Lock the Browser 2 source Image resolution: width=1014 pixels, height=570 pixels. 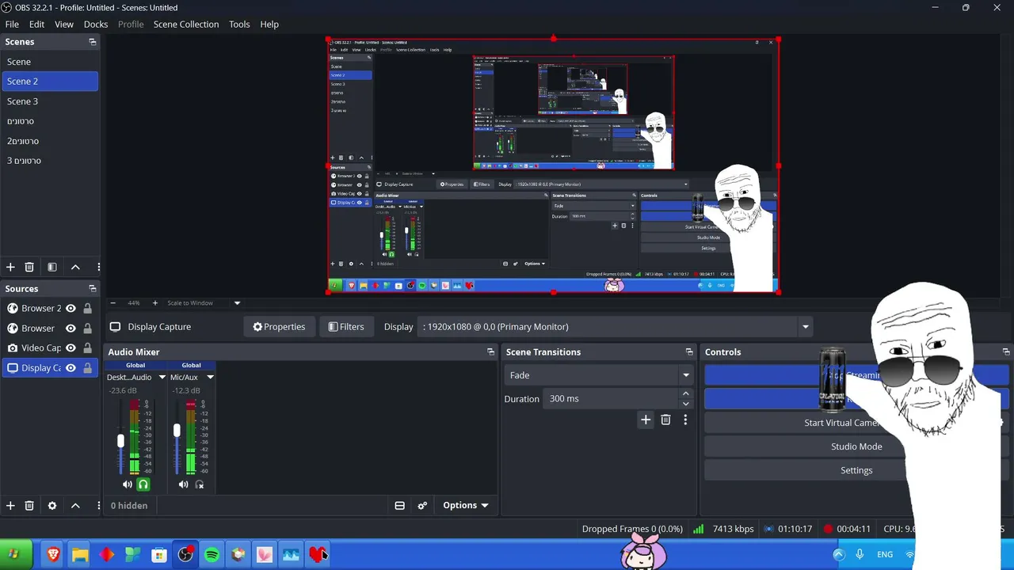pos(88,309)
